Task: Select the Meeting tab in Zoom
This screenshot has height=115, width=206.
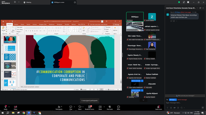Action: pos(27,2)
